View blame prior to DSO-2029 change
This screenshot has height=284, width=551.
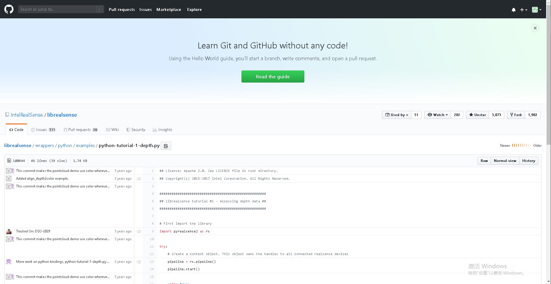[x=139, y=232]
